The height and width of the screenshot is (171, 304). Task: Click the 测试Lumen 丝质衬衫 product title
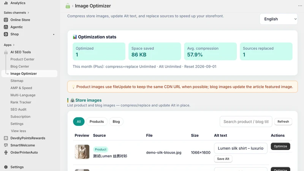pyautogui.click(x=110, y=156)
